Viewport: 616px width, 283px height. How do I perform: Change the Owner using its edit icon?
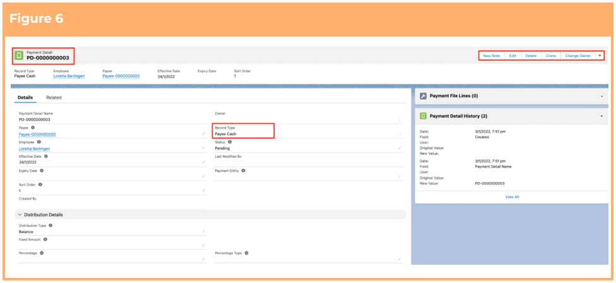[400, 120]
